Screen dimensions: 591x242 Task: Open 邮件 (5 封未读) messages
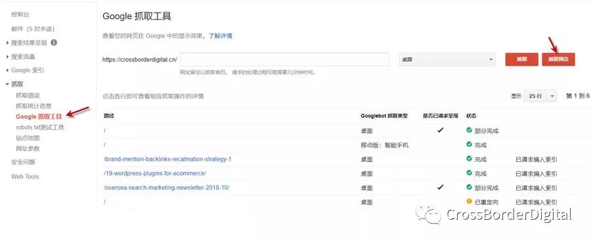33,29
